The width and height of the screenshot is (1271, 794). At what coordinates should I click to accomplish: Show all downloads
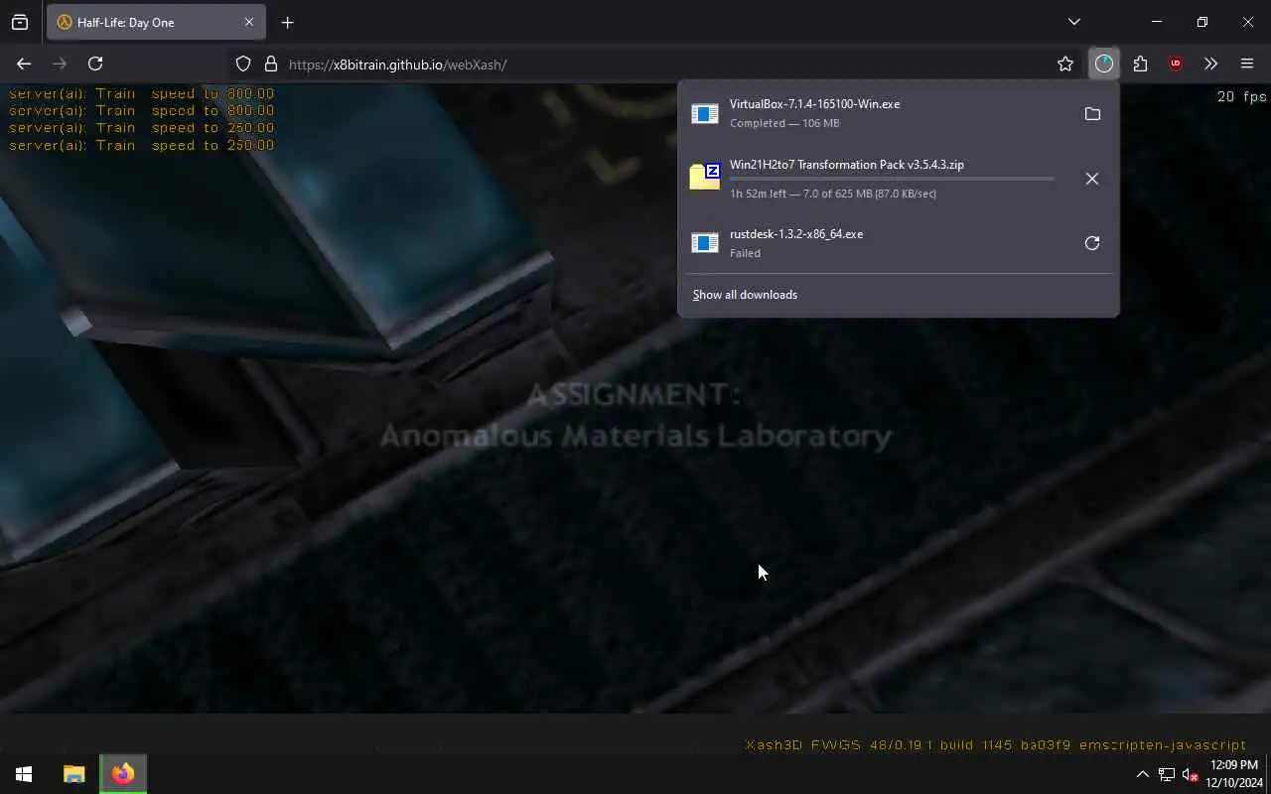tap(745, 295)
